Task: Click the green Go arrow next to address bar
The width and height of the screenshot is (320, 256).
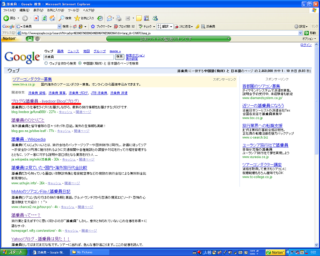Action: pos(306,33)
